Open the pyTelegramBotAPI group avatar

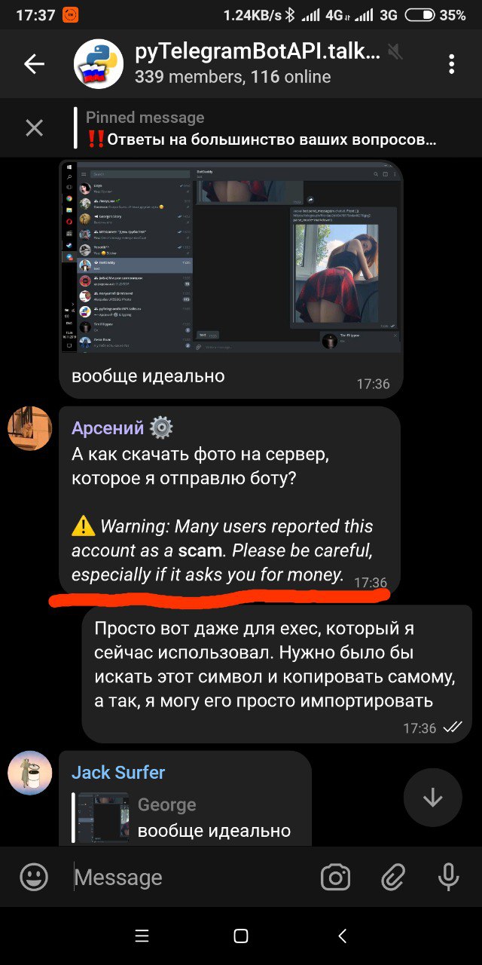pos(98,64)
